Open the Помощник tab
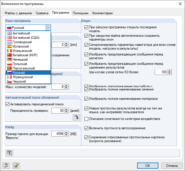This screenshot has height=171, width=185. click(81, 13)
